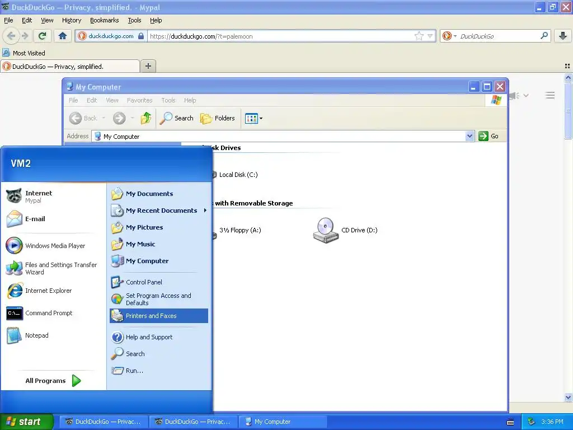Toggle Folders pane in My Computer

pyautogui.click(x=218, y=118)
